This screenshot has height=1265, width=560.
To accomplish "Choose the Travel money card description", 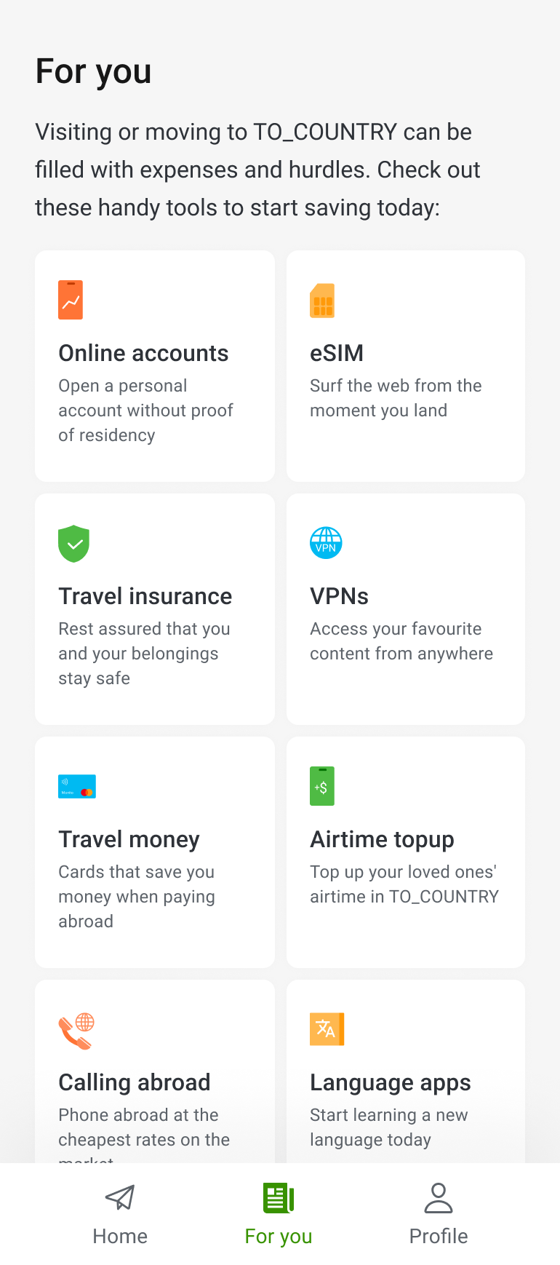I will point(137,897).
